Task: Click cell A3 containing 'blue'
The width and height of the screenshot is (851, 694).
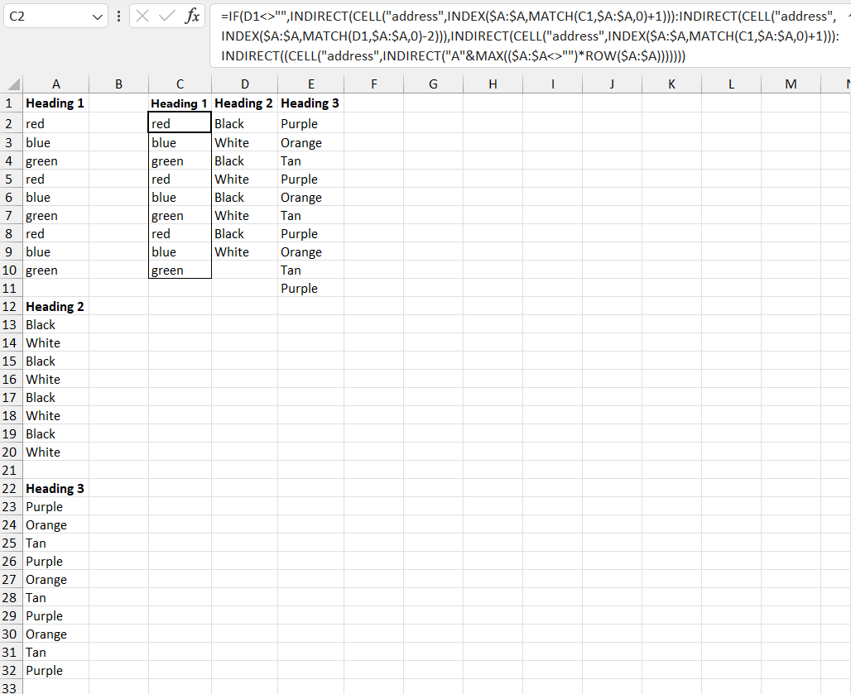Action: pos(56,142)
